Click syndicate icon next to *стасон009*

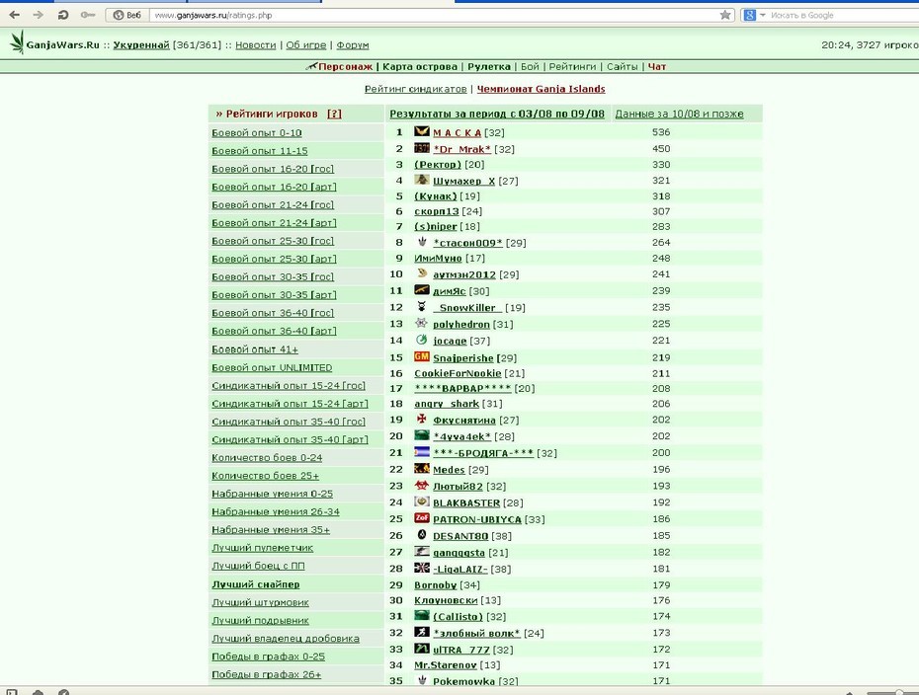click(422, 242)
